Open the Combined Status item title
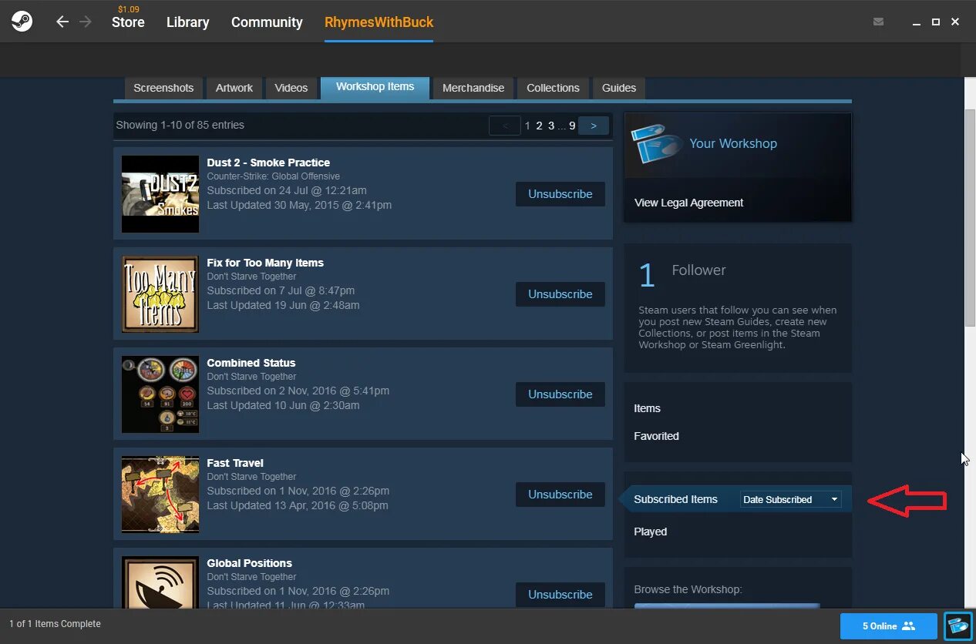The height and width of the screenshot is (644, 976). pos(251,363)
